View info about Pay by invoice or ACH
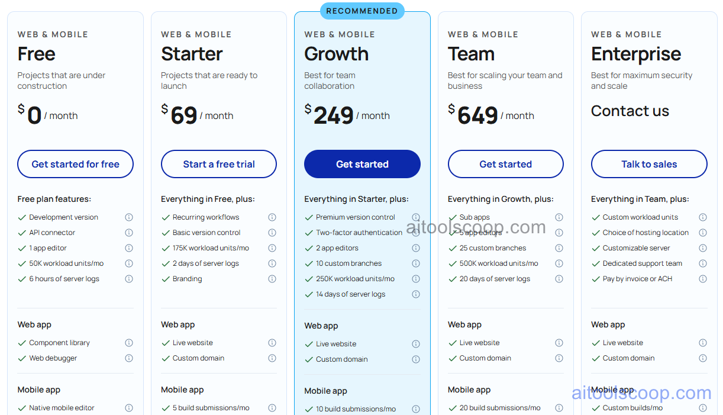 tap(703, 279)
